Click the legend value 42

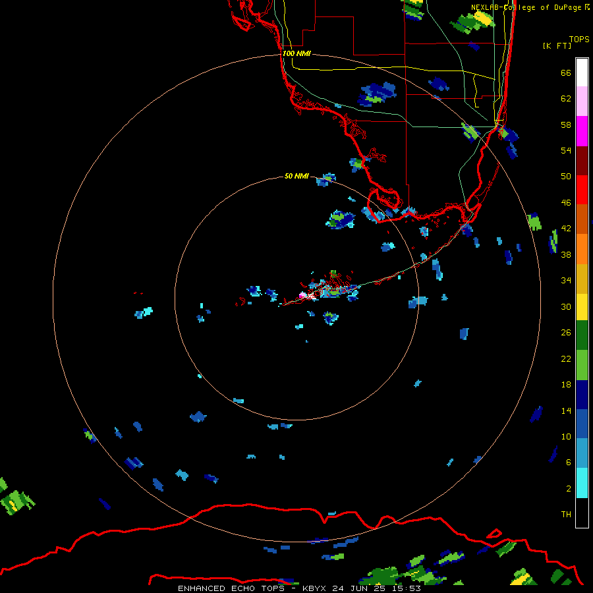[x=566, y=229]
